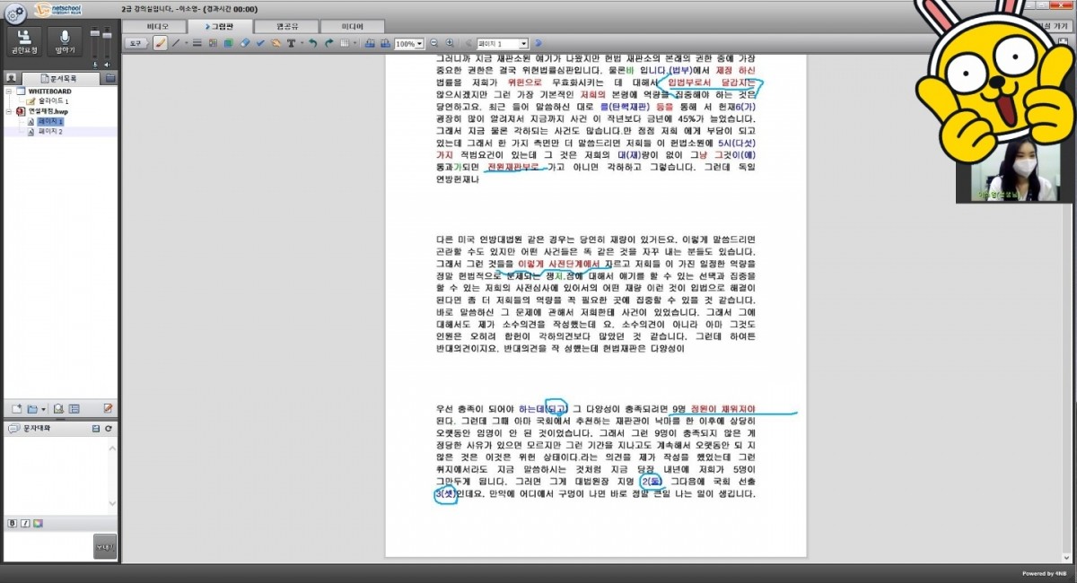Switch to the 비디오 tab
The height and width of the screenshot is (583, 1077).
pos(156,26)
